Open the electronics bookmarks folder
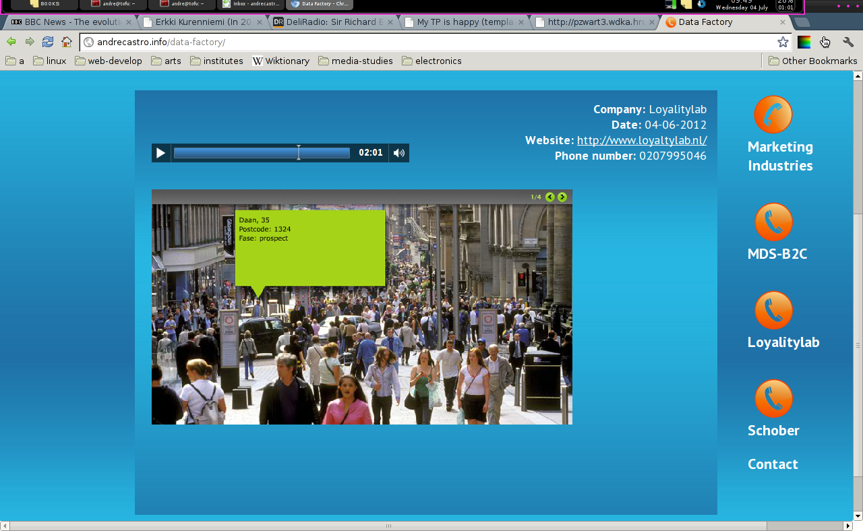 coord(431,61)
